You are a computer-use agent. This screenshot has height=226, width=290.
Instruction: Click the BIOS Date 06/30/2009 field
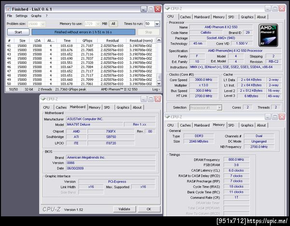coord(111,169)
